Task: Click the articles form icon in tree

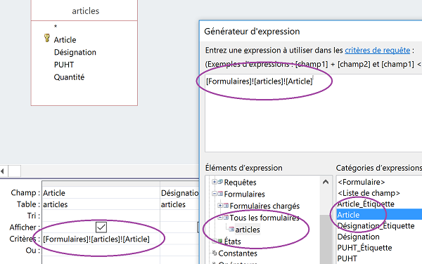Action: pos(231,229)
